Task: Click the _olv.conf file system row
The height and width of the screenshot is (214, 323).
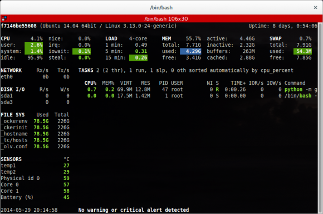Action: click(x=35, y=147)
